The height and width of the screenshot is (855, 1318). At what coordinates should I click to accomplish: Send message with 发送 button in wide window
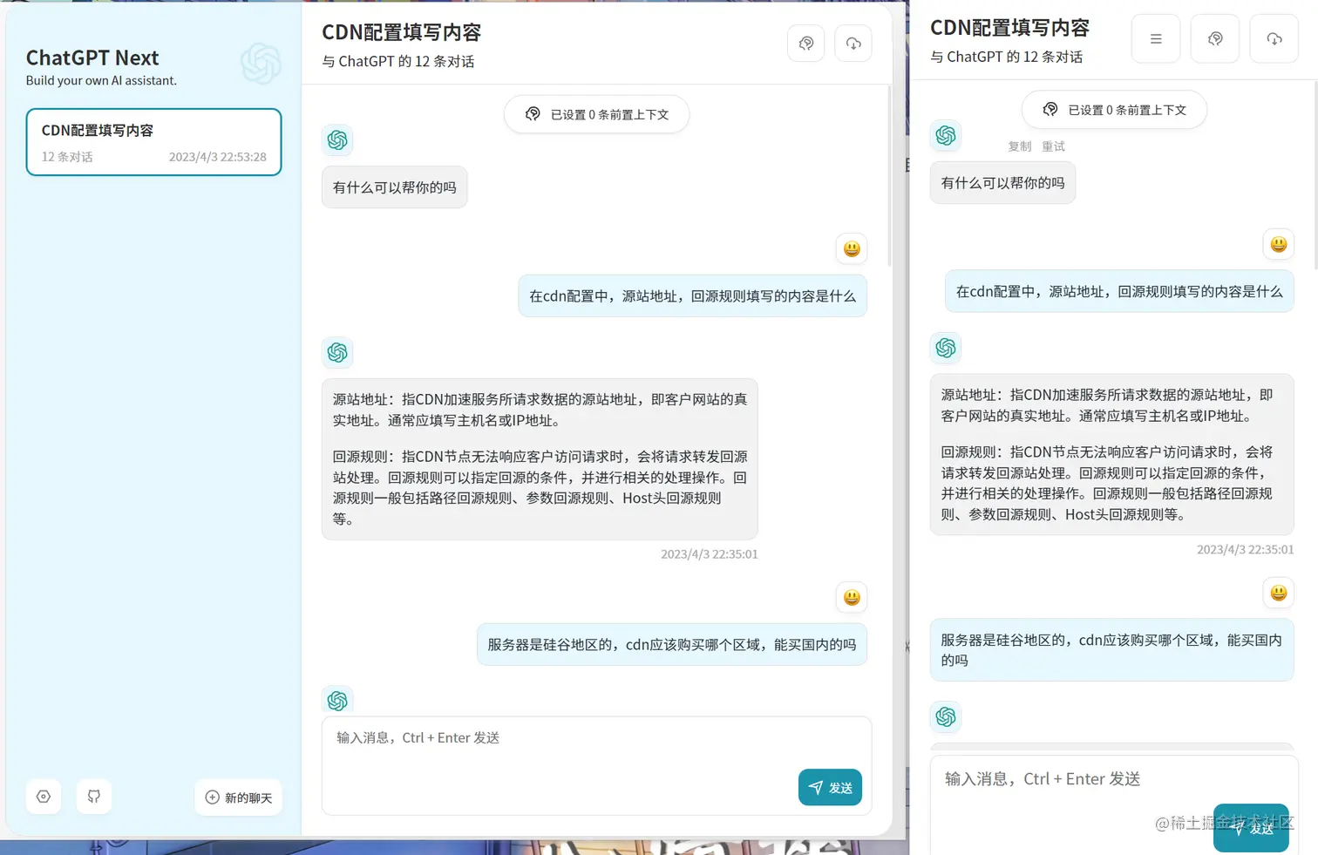click(830, 787)
